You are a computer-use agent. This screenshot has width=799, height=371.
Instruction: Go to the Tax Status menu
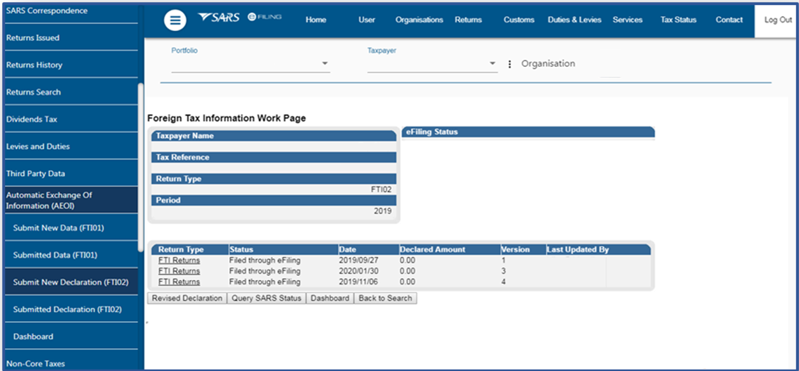(678, 20)
